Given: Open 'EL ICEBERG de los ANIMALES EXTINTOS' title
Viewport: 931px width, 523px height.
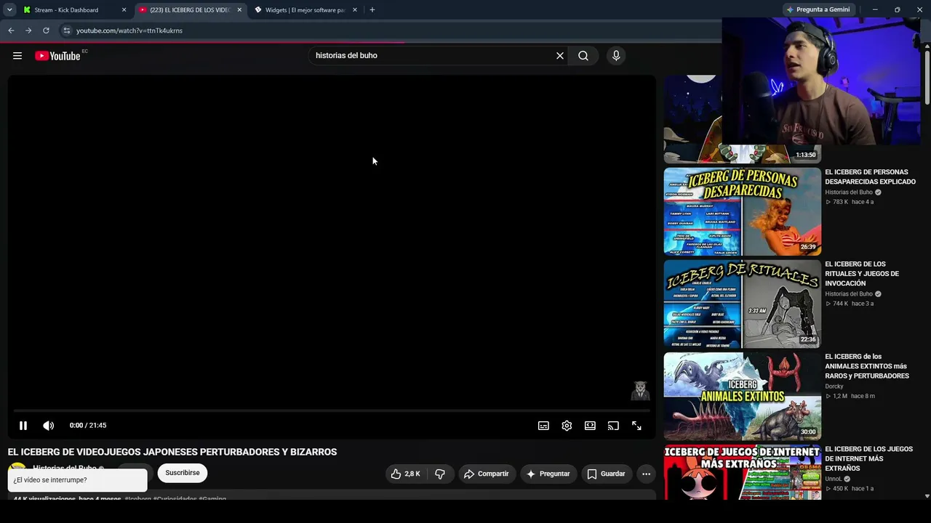Looking at the screenshot, I should click(867, 366).
